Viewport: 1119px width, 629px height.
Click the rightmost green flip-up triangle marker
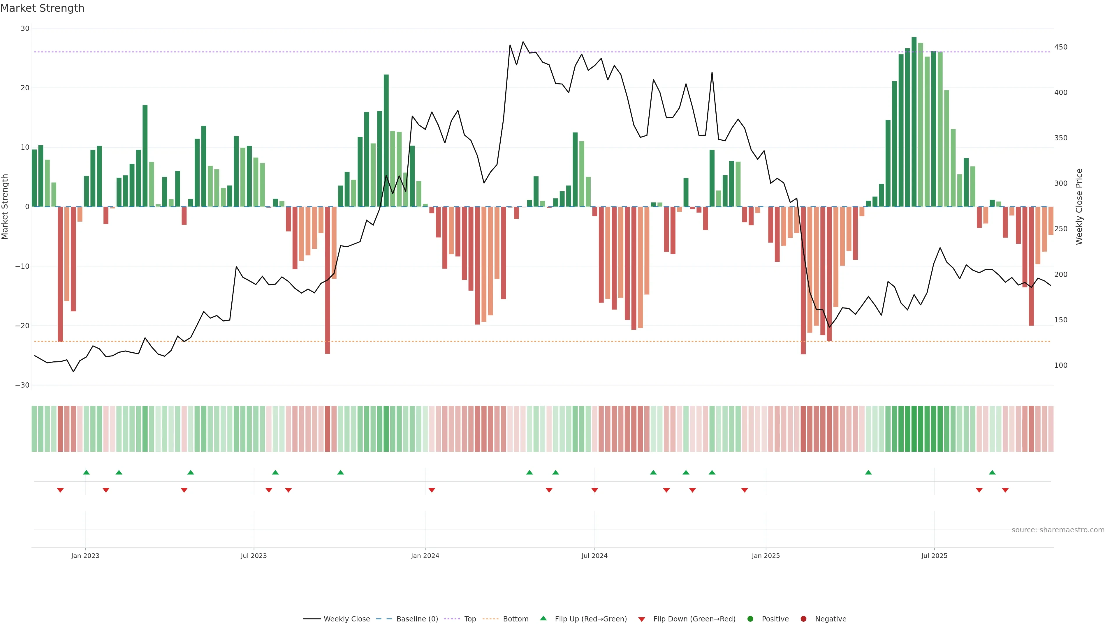point(992,472)
